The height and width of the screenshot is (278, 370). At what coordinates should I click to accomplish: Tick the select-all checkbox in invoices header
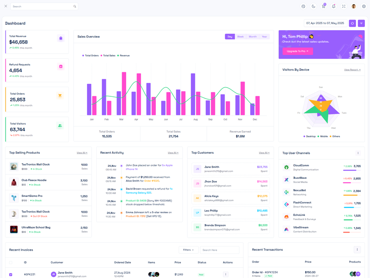(x=11, y=262)
